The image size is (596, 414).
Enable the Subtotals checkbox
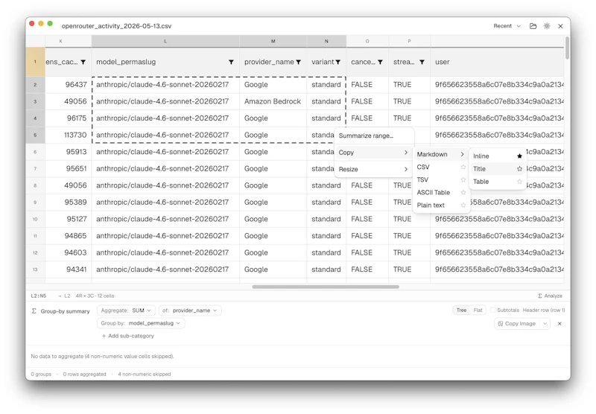493,310
